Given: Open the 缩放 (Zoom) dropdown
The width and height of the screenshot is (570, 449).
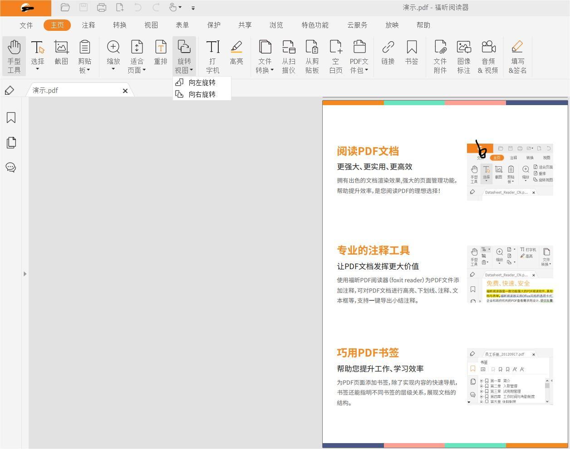Looking at the screenshot, I should (x=113, y=55).
